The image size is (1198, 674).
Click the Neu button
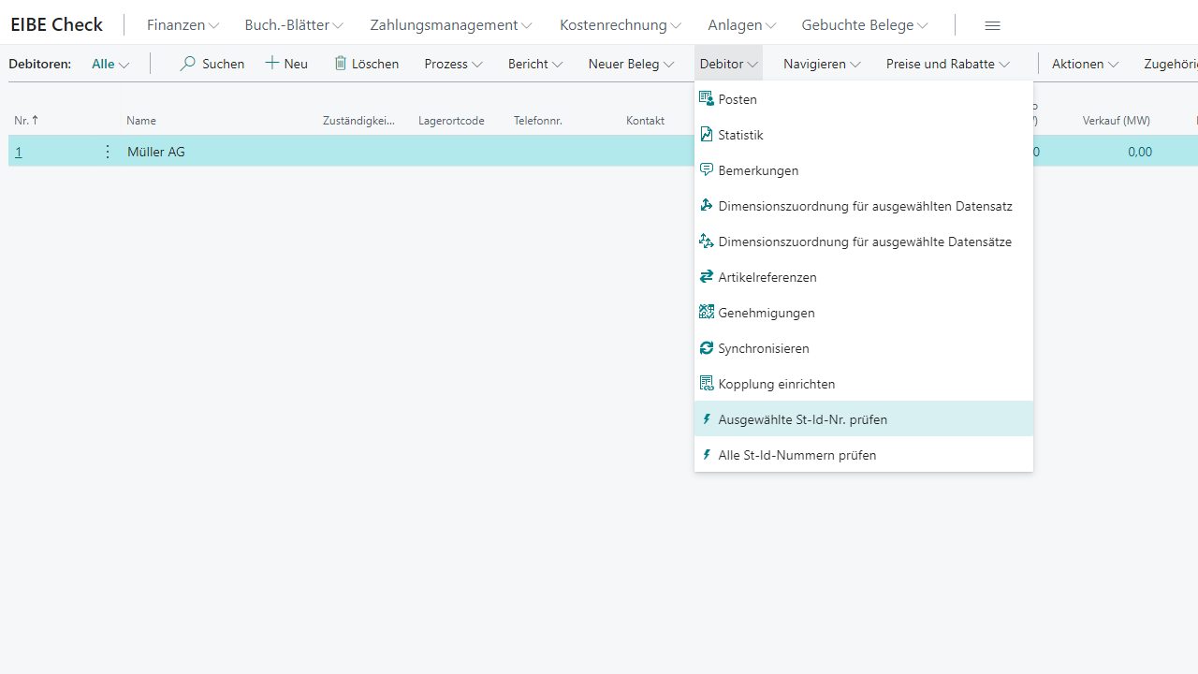pos(286,64)
